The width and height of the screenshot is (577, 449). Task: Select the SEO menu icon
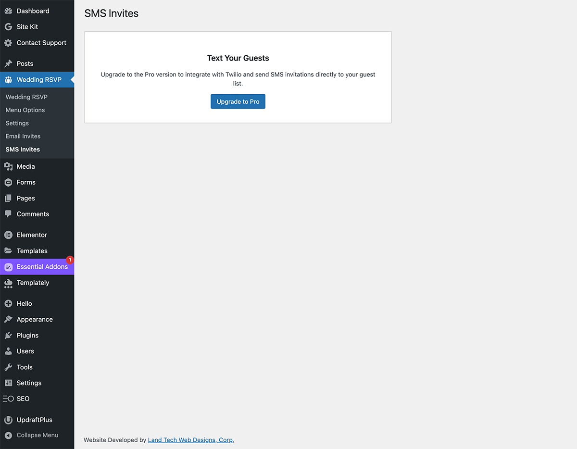(8, 399)
